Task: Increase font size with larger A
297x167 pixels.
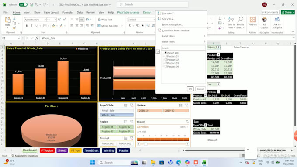Action: (59, 20)
